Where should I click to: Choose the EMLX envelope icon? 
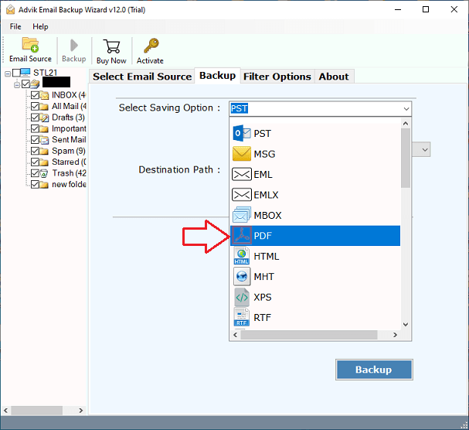(x=241, y=195)
